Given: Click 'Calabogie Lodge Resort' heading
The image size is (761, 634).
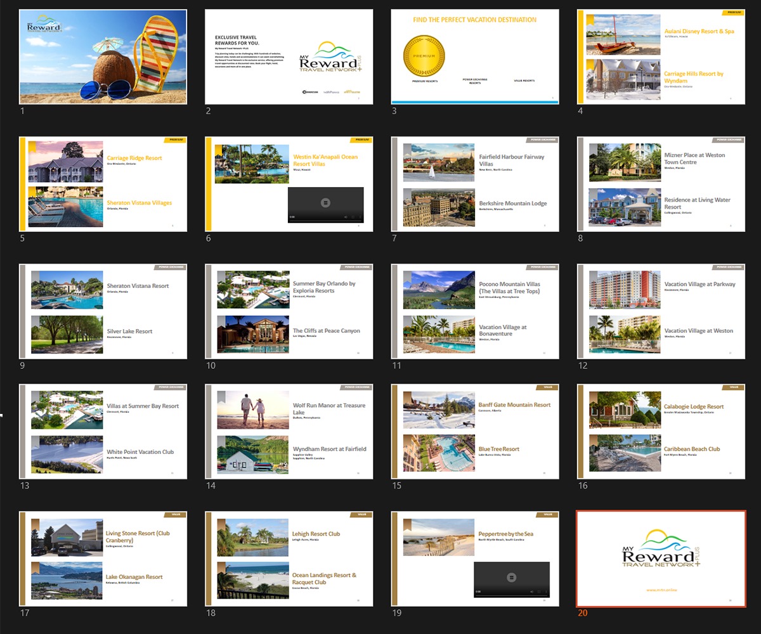Looking at the screenshot, I should tap(694, 406).
